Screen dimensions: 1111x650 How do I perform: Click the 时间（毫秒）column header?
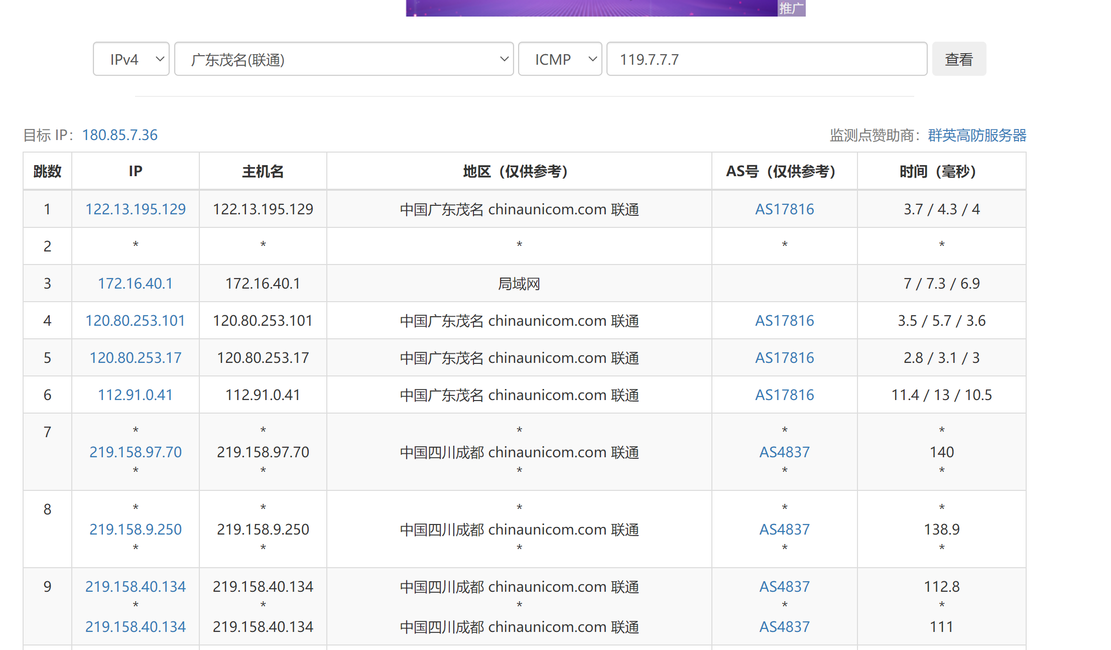pyautogui.click(x=942, y=171)
